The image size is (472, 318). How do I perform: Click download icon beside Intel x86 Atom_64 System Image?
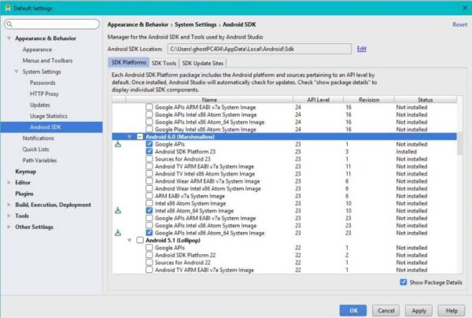coord(118,211)
